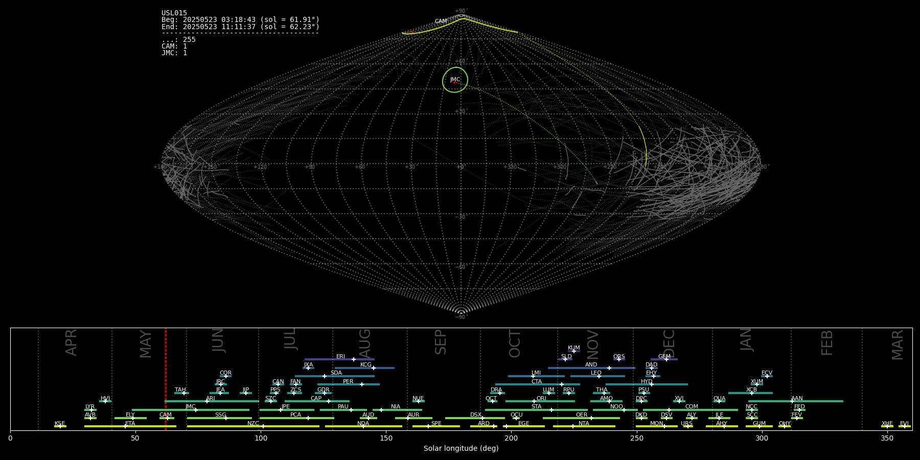Viewport: 920px width, 460px height.
Task: Click the AUG month label
Action: coord(364,343)
